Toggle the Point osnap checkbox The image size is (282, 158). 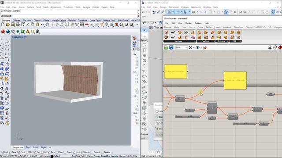[x=19, y=152]
